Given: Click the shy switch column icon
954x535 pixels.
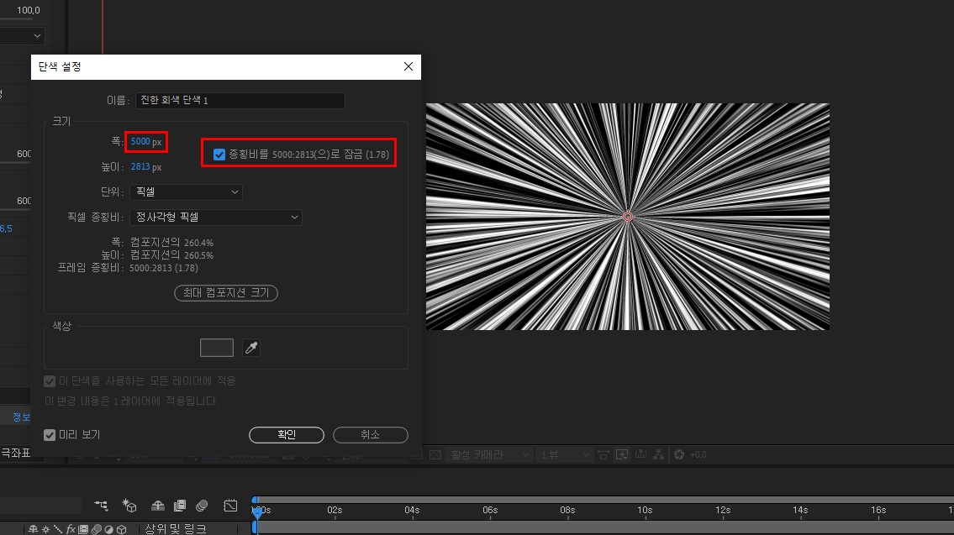Looking at the screenshot, I should coord(34,529).
